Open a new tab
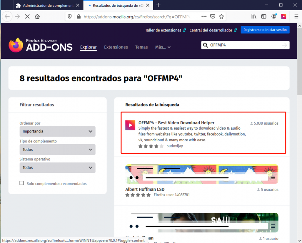 click(x=158, y=5)
